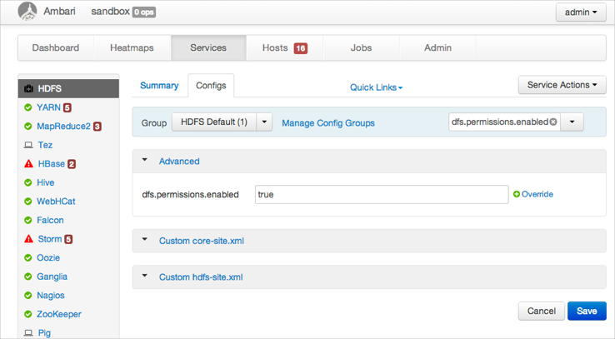Click the dfs.permissions.enabled value field
This screenshot has height=339, width=615.
click(x=380, y=194)
